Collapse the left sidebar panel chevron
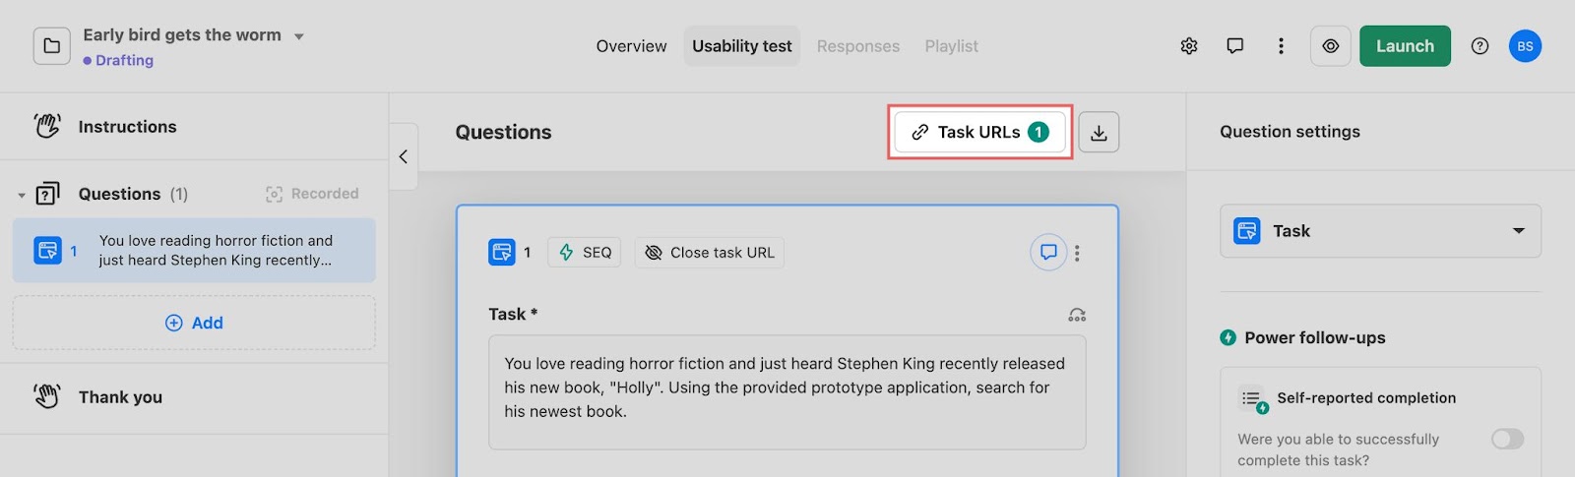Image resolution: width=1575 pixels, height=477 pixels. [404, 156]
